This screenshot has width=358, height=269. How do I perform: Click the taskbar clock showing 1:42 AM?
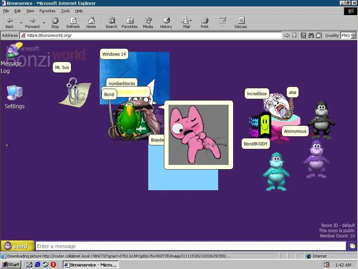click(343, 265)
